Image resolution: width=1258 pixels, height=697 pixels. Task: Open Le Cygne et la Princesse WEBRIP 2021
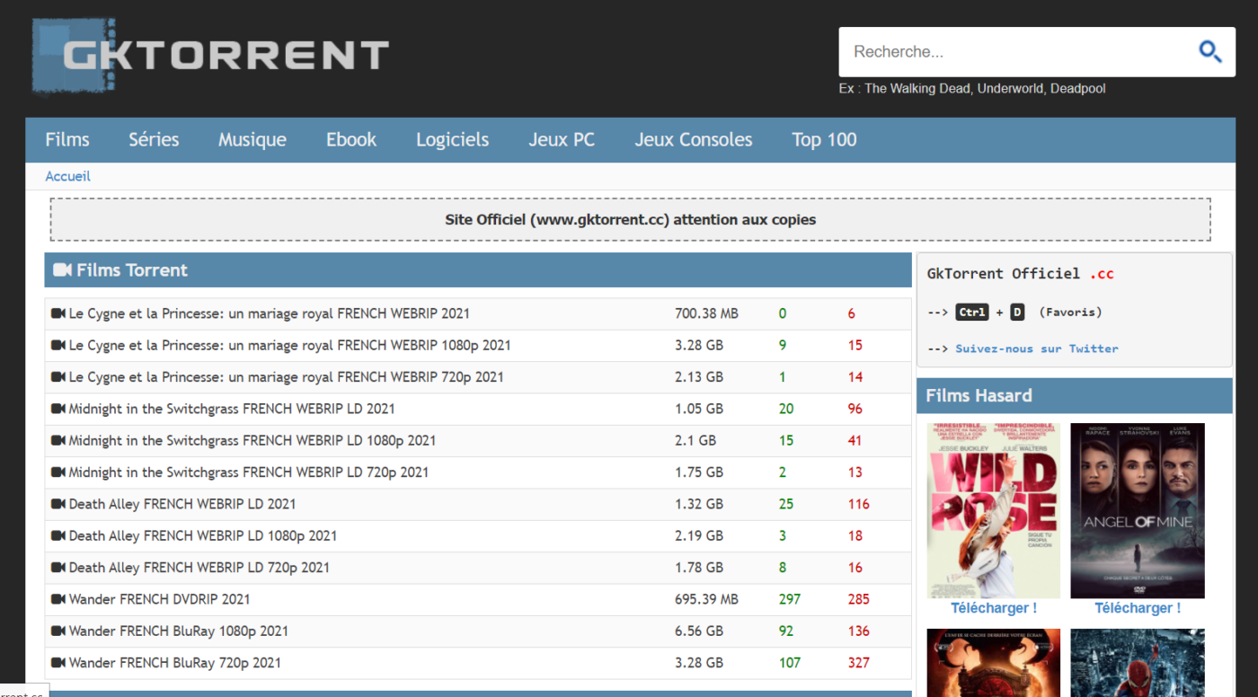click(x=270, y=313)
